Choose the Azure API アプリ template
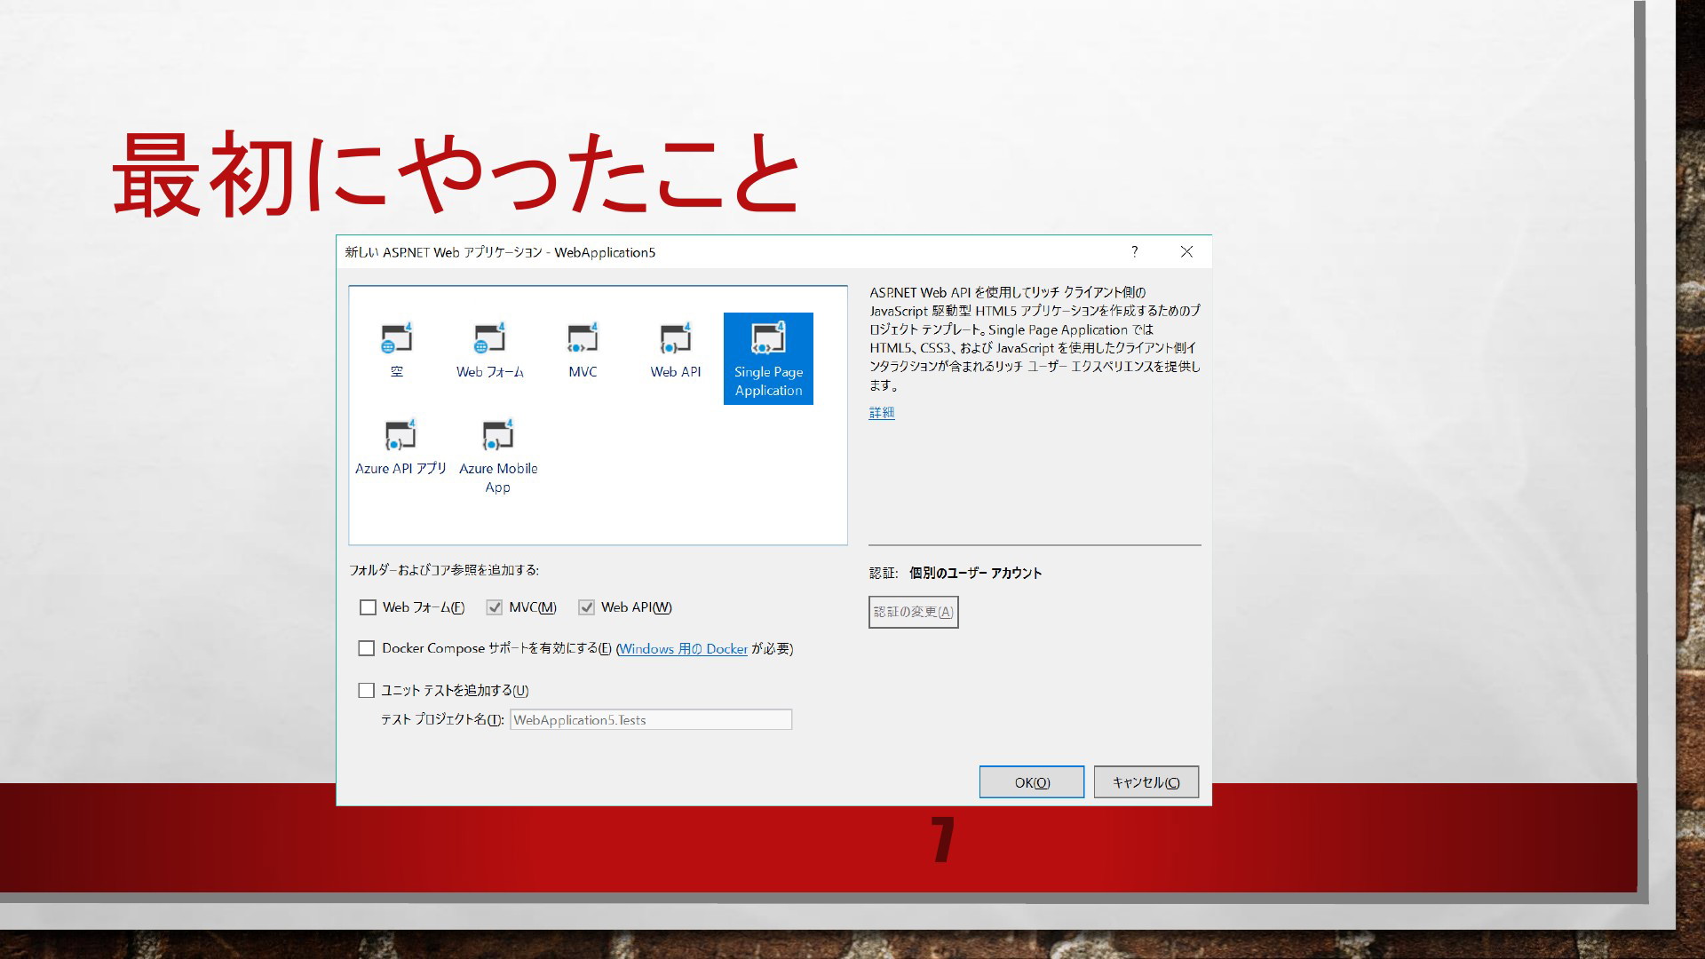This screenshot has width=1705, height=959. click(x=400, y=448)
